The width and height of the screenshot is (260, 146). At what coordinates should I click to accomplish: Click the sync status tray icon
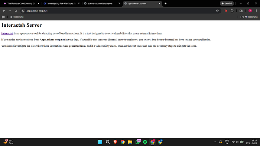[x=220, y=142]
